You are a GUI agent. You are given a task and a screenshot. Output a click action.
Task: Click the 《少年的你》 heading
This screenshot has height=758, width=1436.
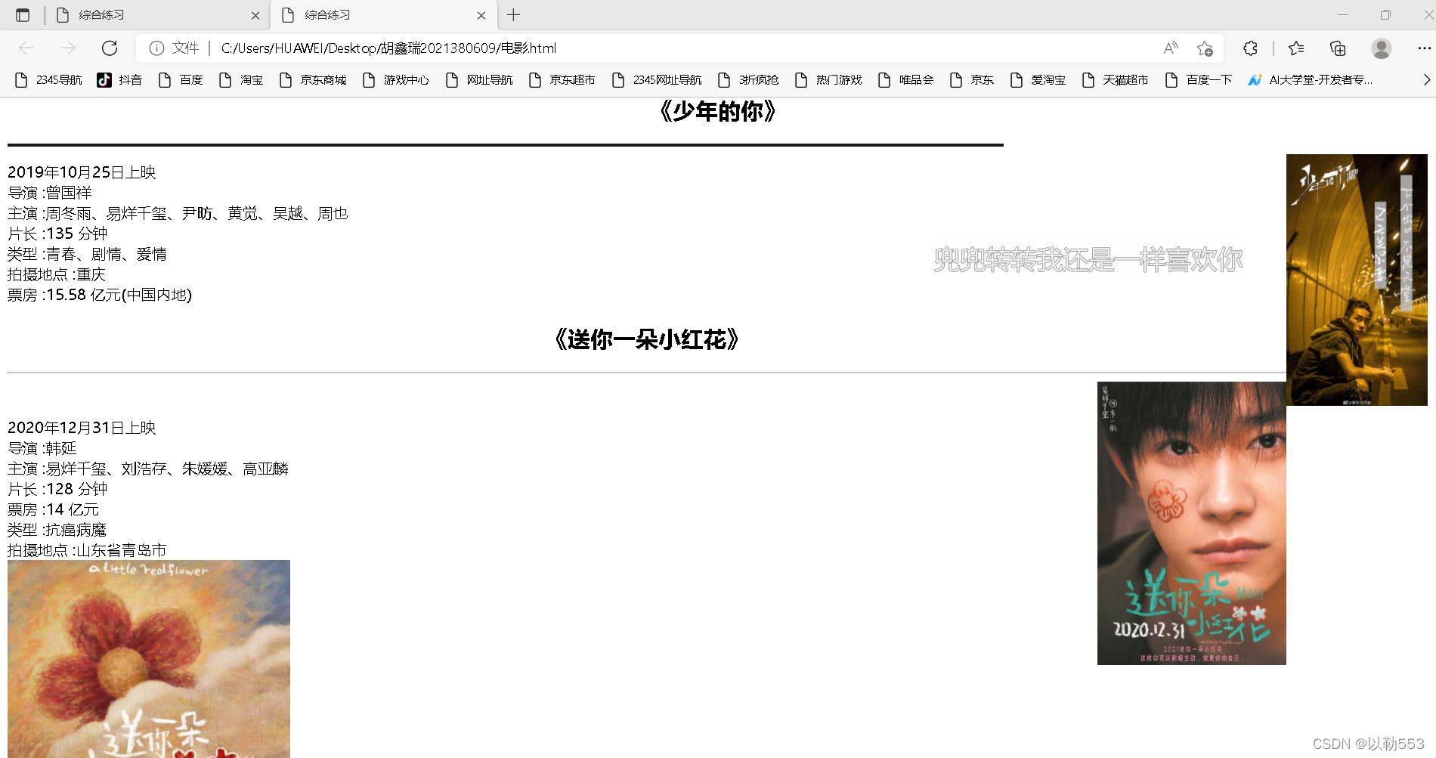coord(717,112)
